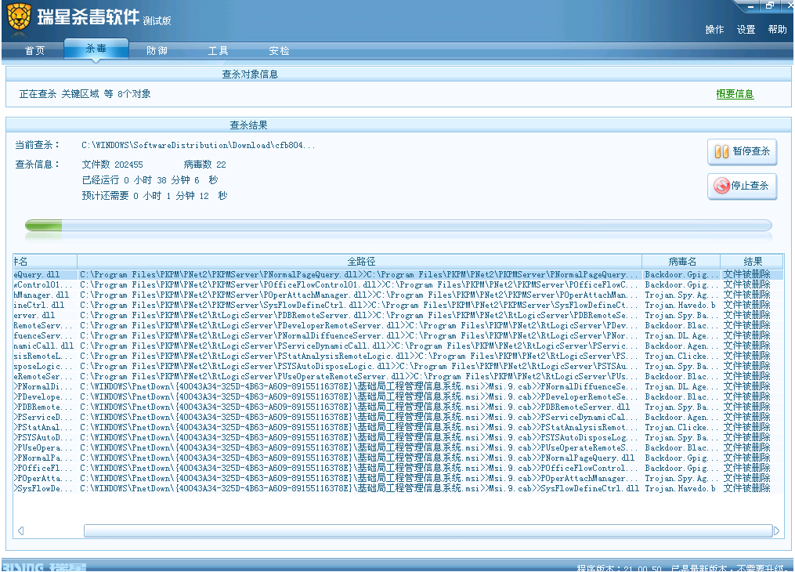Go to the 工具 tab

[x=218, y=51]
